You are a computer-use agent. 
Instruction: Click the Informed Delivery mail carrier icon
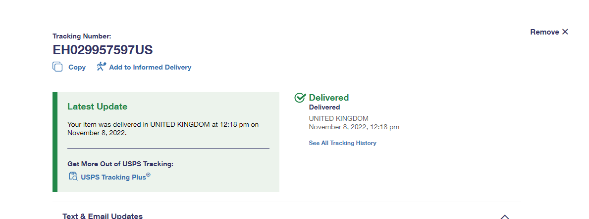coord(102,67)
